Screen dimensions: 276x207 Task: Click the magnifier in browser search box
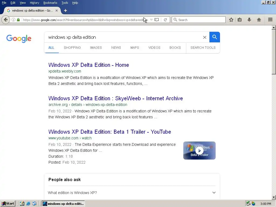[175, 20]
